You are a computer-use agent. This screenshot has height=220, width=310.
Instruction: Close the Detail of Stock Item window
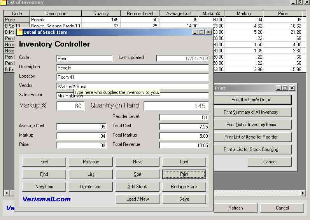208,32
